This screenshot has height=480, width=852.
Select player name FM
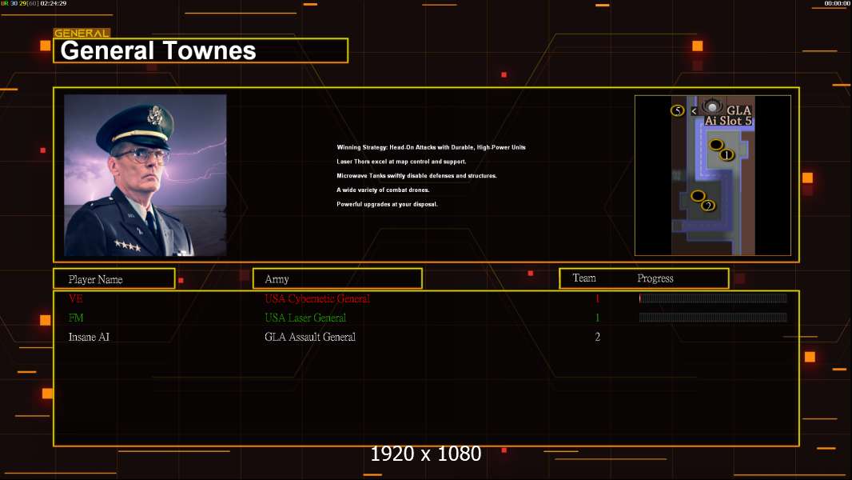(75, 318)
